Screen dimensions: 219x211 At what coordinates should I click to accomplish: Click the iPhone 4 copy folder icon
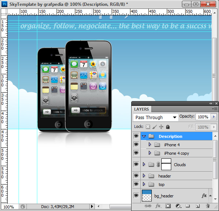click(x=157, y=153)
